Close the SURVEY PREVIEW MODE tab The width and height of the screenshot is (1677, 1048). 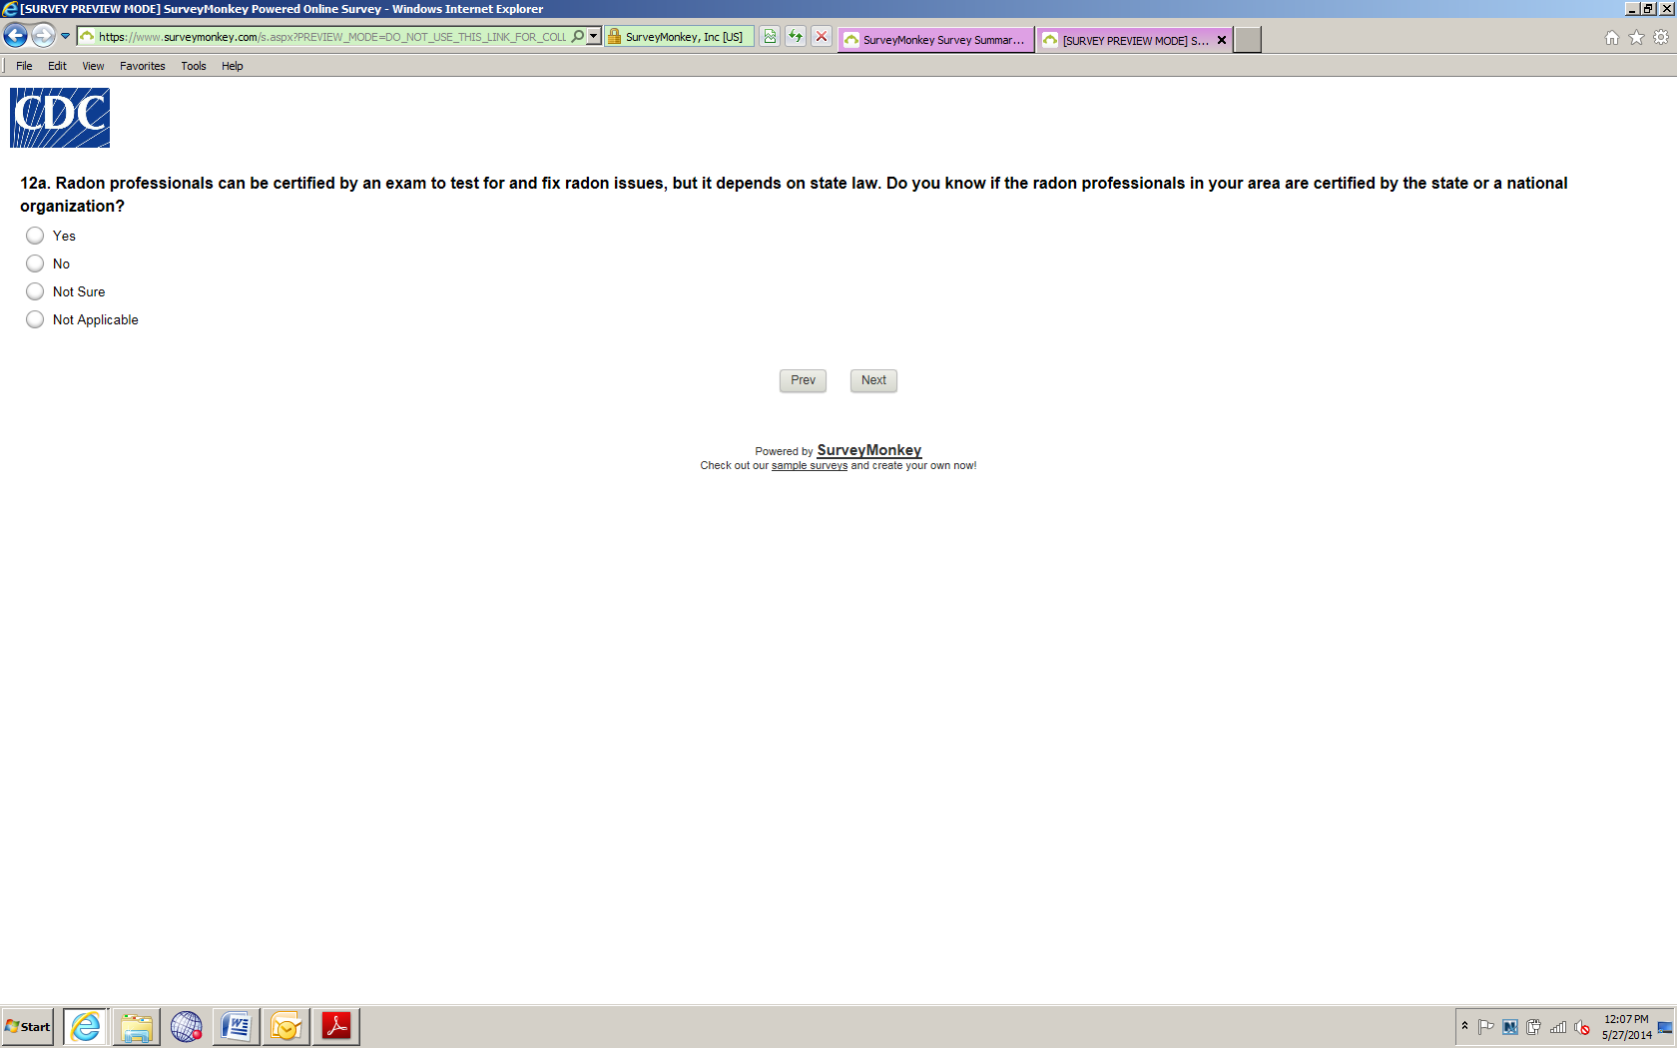pos(1222,40)
